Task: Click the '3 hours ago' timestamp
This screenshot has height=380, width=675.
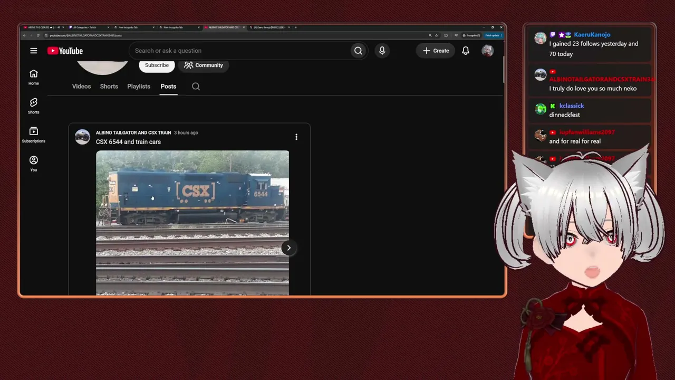Action: tap(186, 133)
